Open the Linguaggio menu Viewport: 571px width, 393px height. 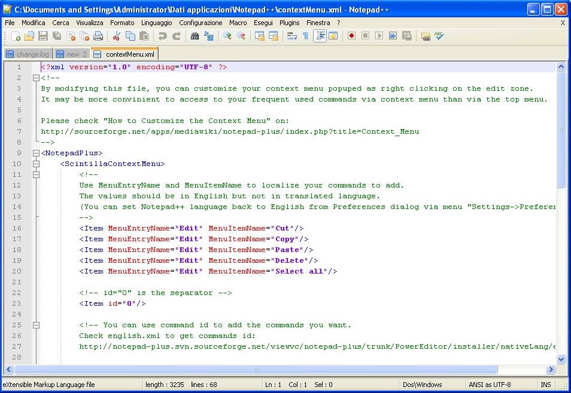click(x=156, y=23)
